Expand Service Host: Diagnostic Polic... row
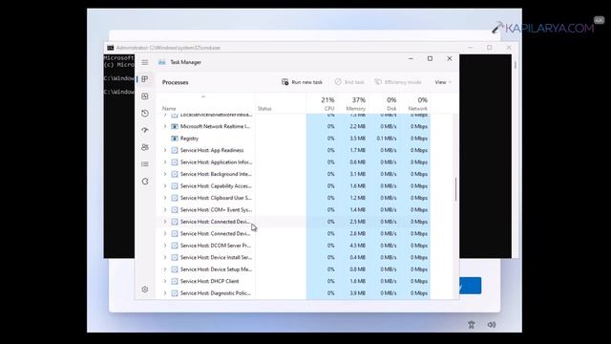The width and height of the screenshot is (611, 344). click(x=165, y=293)
